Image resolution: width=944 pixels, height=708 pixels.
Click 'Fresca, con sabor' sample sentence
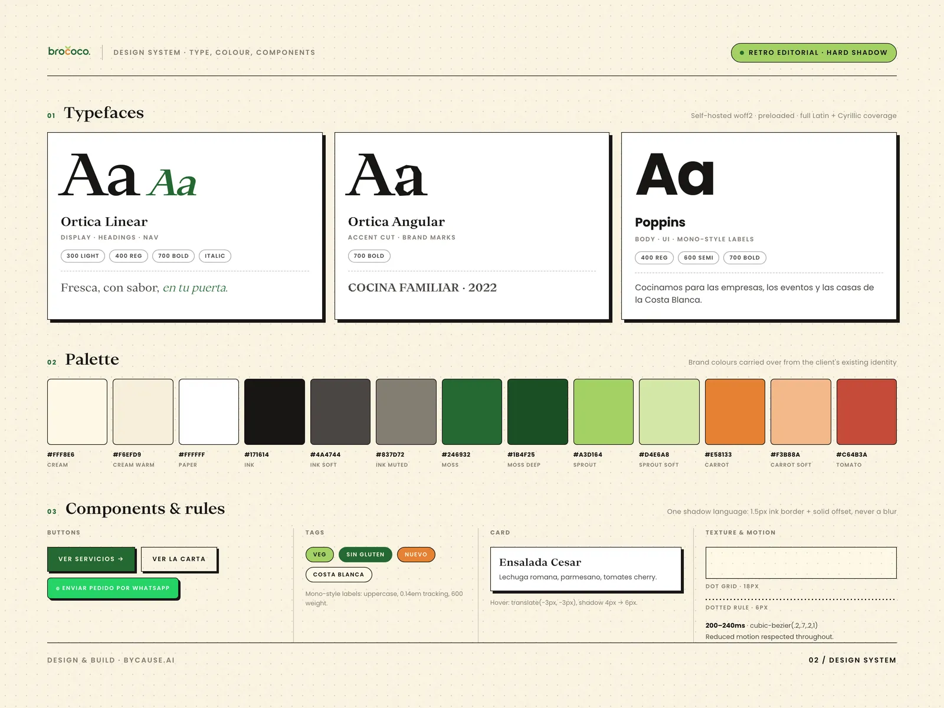(x=144, y=288)
